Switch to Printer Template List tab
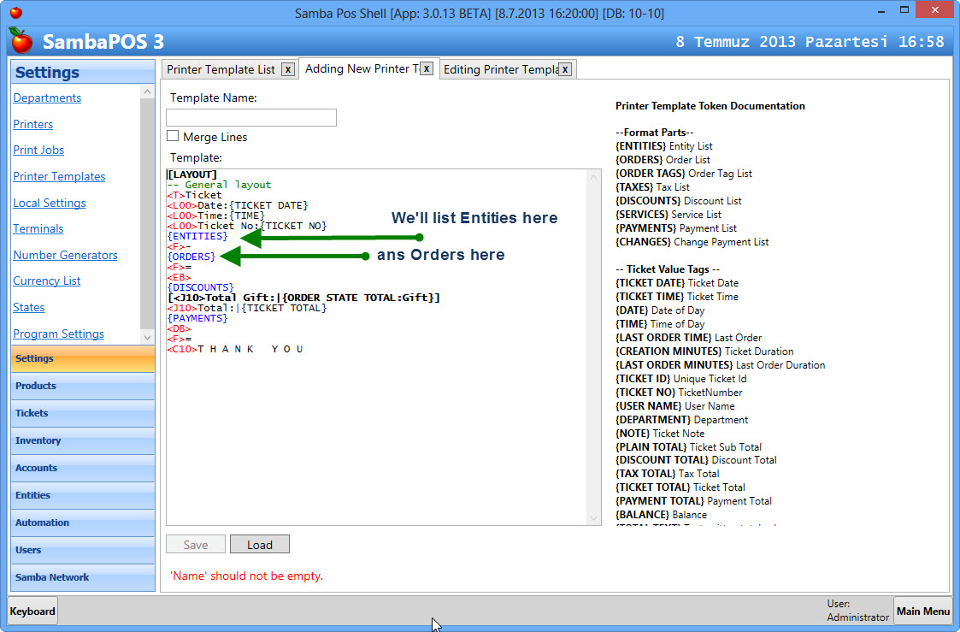Image resolution: width=960 pixels, height=632 pixels. pos(221,69)
